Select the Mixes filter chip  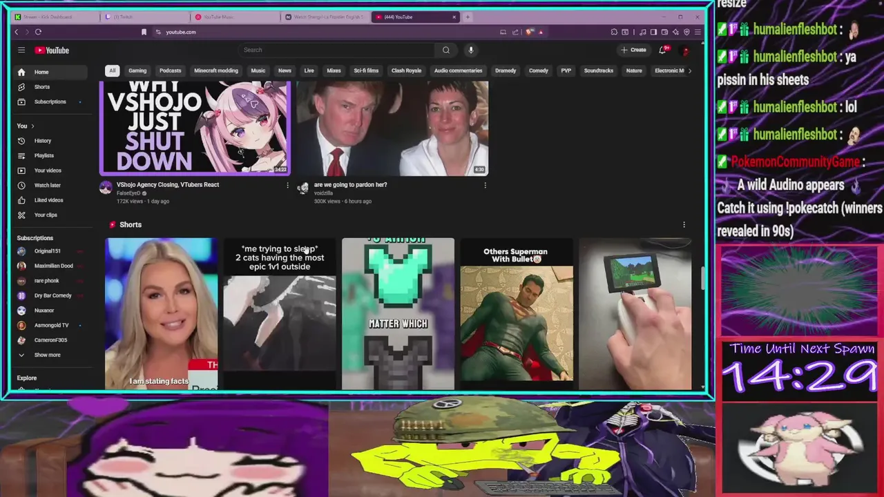coord(334,70)
